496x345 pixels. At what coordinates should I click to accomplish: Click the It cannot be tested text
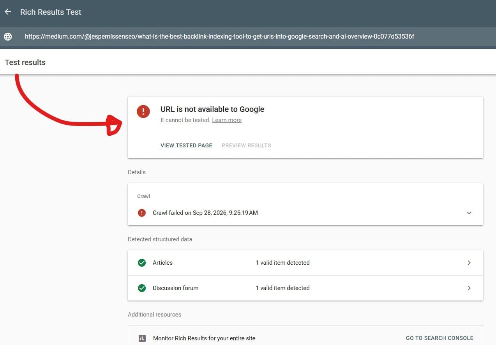(x=185, y=120)
